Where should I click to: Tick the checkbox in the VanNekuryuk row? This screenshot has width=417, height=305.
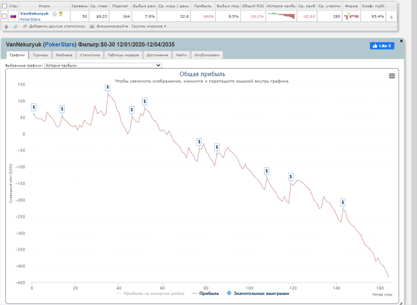[x=5, y=16]
